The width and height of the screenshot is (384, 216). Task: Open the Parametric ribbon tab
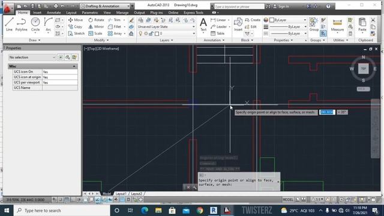click(x=90, y=13)
